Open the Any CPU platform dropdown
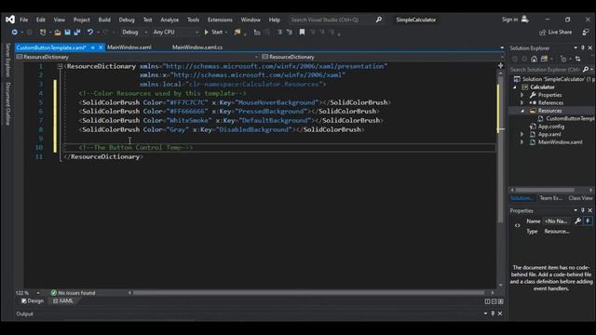Image resolution: width=596 pixels, height=335 pixels. point(175,33)
